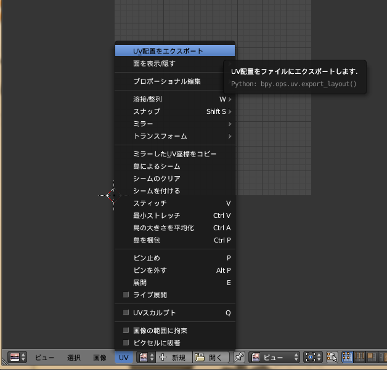
Task: Toggle UV sync selection icon
Action: tap(332, 357)
